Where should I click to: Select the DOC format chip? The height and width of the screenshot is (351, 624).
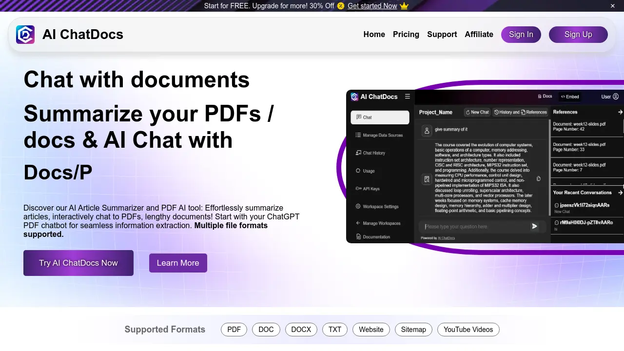pyautogui.click(x=266, y=330)
